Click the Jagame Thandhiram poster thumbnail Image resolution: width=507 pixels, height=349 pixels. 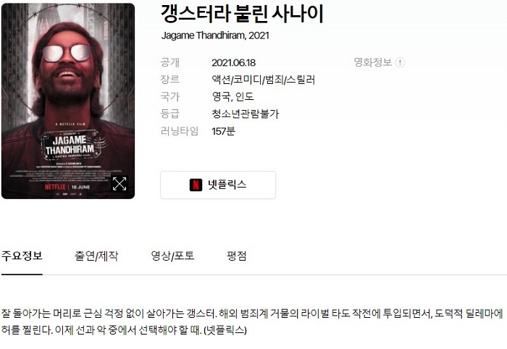pyautogui.click(x=68, y=101)
